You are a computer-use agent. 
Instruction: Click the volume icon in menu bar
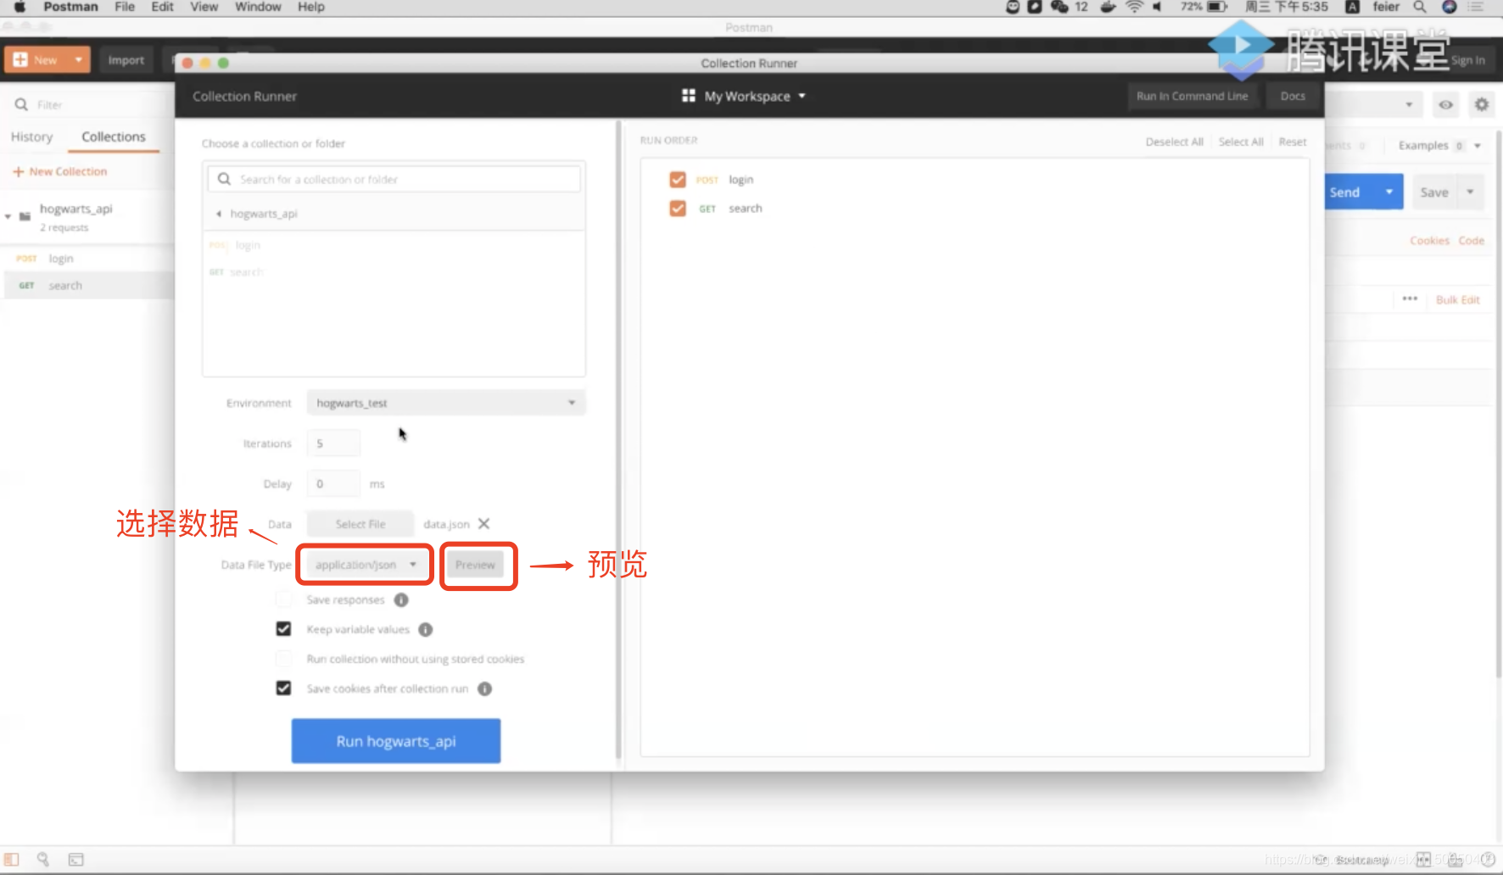(x=1156, y=7)
